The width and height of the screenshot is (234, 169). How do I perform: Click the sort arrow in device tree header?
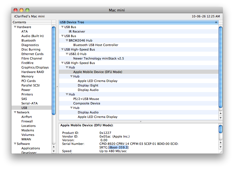pyautogui.click(x=216, y=22)
